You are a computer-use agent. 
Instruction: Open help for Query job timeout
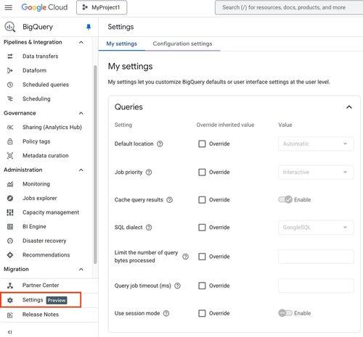177,286
